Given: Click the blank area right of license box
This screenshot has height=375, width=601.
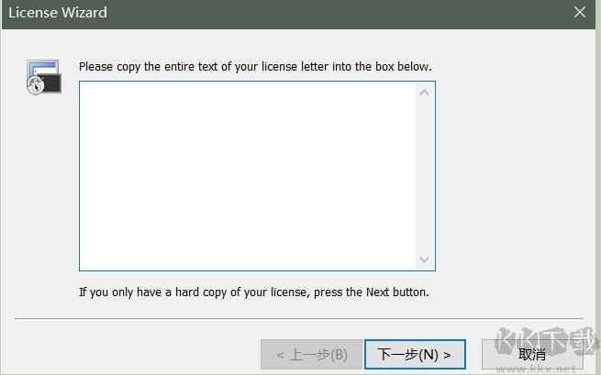Looking at the screenshot, I should pos(514,176).
